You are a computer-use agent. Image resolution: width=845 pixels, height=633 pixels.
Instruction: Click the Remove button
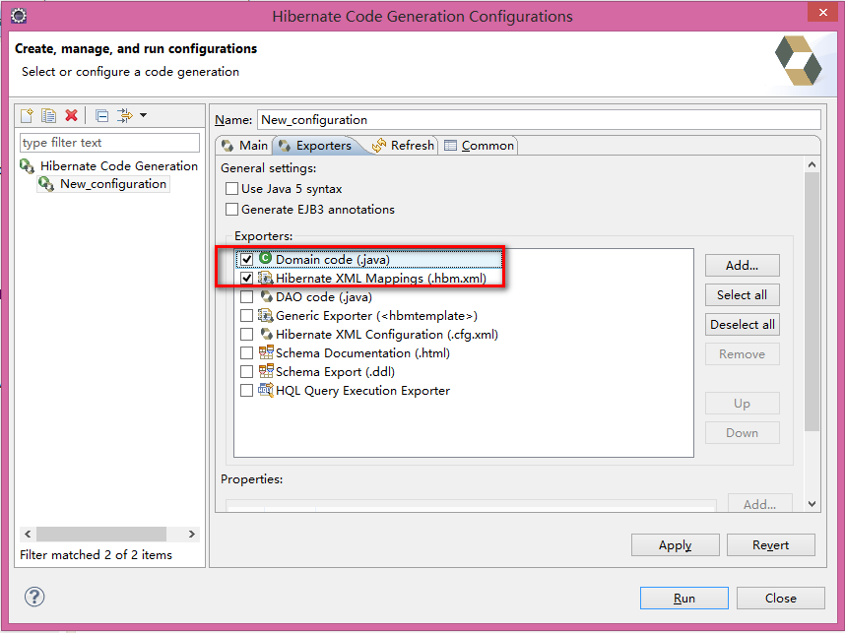point(742,354)
